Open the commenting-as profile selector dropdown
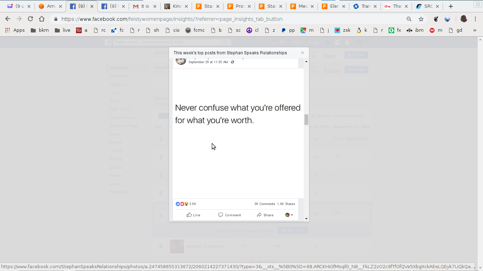 tap(289, 215)
